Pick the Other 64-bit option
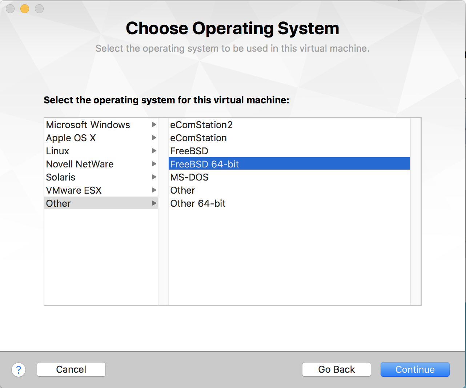Image resolution: width=466 pixels, height=388 pixels. 198,203
